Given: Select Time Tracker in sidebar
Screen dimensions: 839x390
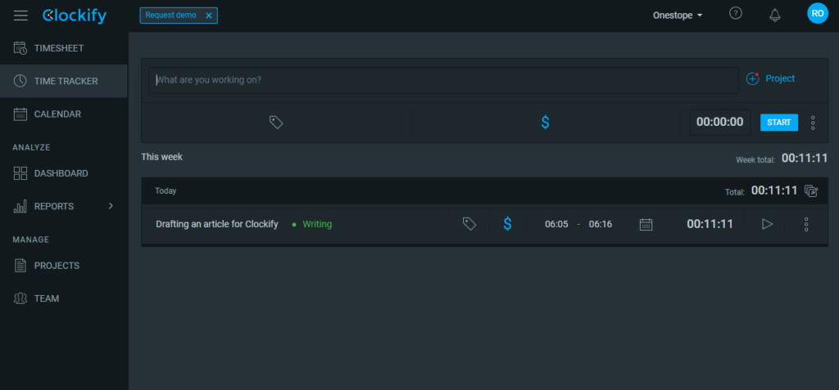Looking at the screenshot, I should click(x=64, y=81).
